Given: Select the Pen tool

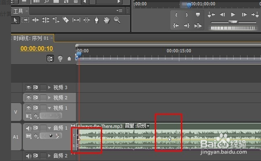Looking at the screenshot, I should click(x=96, y=20).
